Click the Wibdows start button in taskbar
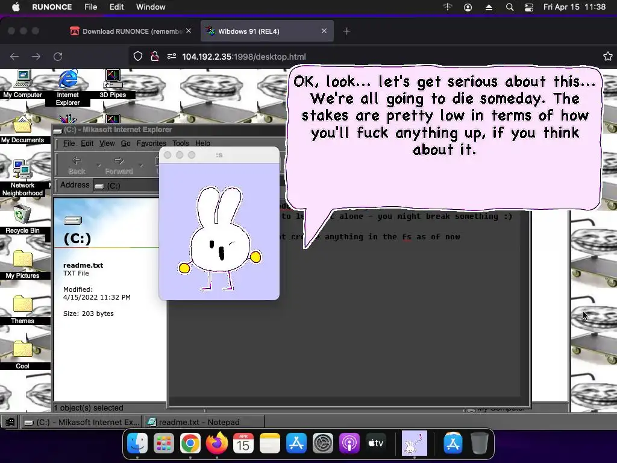This screenshot has width=617, height=463. tap(10, 422)
